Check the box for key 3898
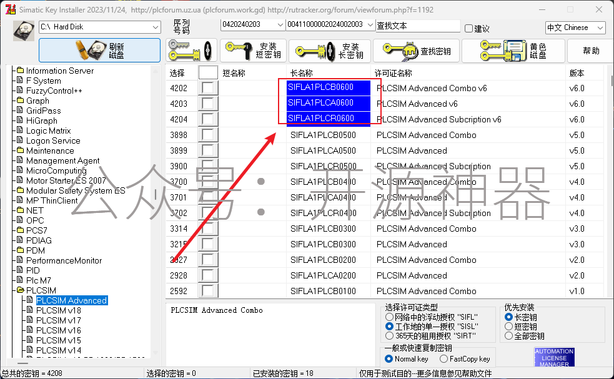Screen dimensions: 614x379 [x=208, y=135]
